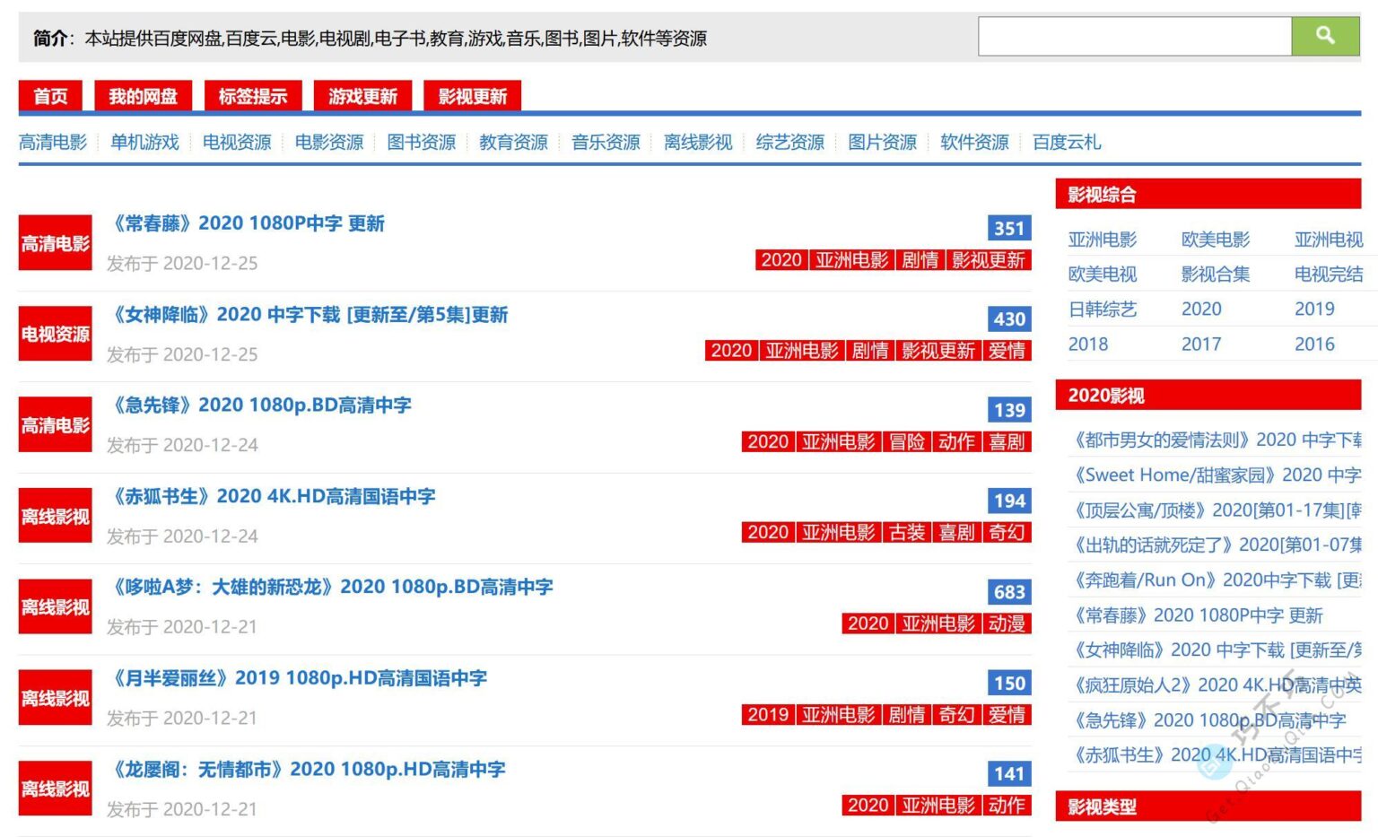Click the 2018 year link in the sidebar
Image resolution: width=1378 pixels, height=837 pixels.
[1086, 344]
